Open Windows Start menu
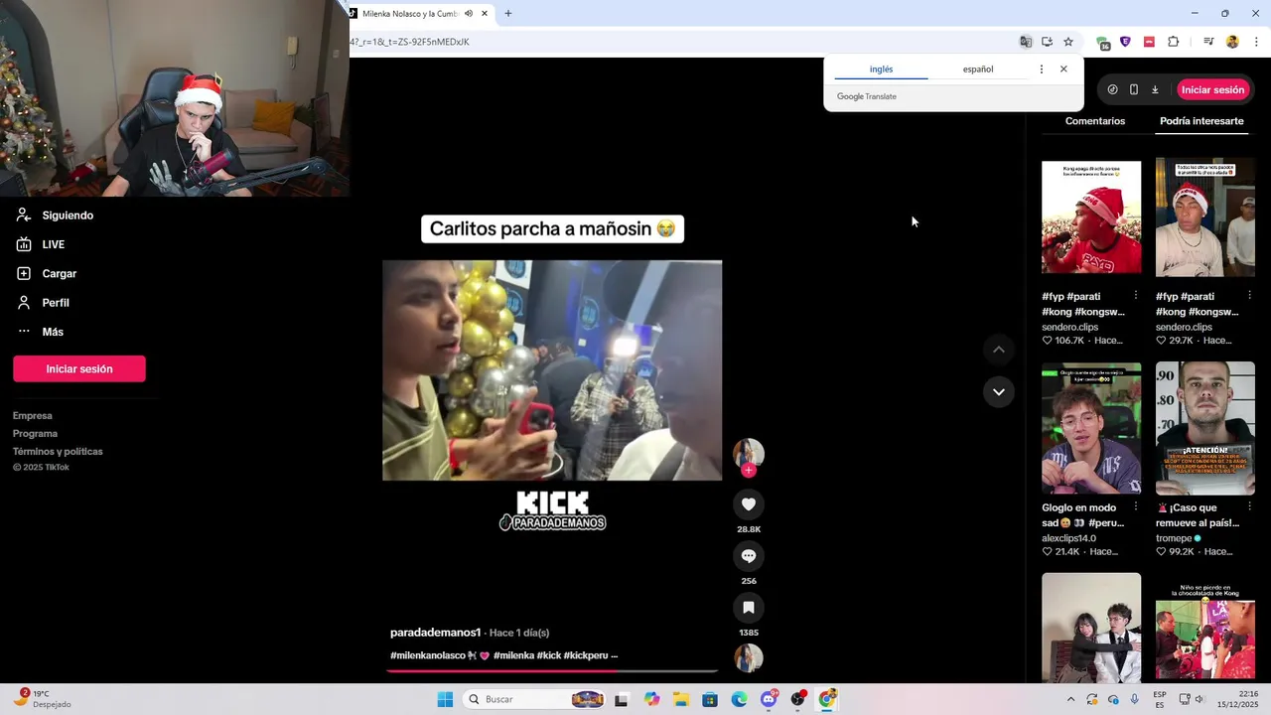The width and height of the screenshot is (1271, 715). (x=445, y=699)
